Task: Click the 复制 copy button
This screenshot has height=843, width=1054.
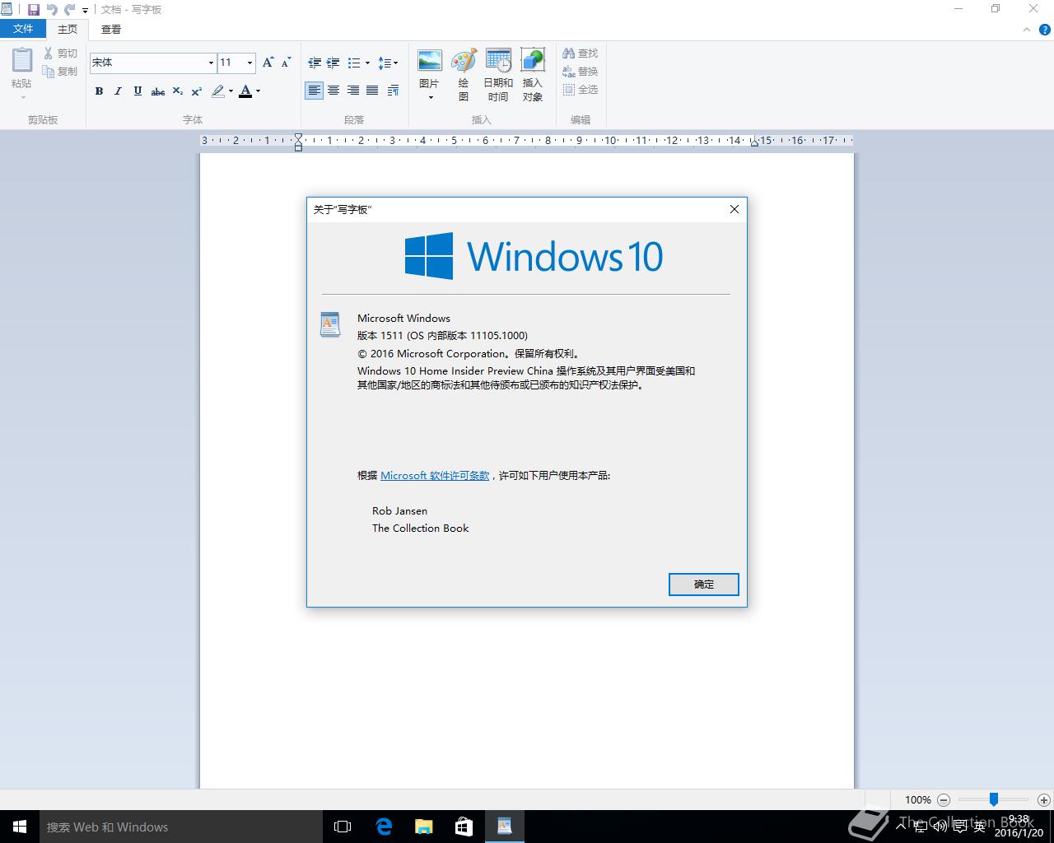Action: coord(61,72)
